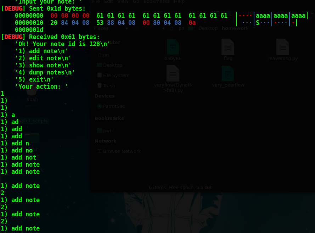Screen dimensions: 315x233
Task: Navigate using the homework path button
Action: 235,28
